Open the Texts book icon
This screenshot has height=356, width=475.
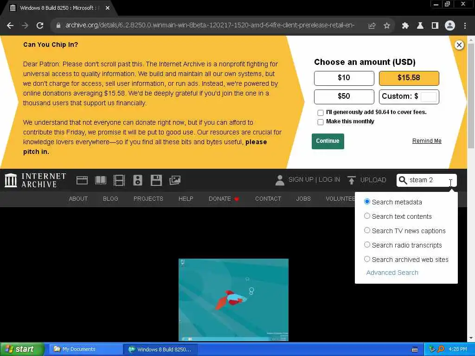pyautogui.click(x=101, y=180)
